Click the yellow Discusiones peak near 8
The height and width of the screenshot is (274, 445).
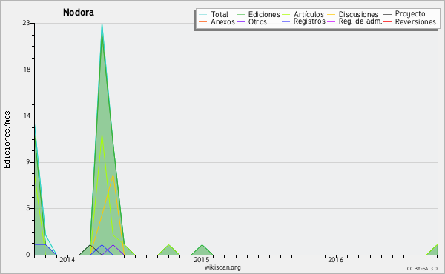pos(113,175)
